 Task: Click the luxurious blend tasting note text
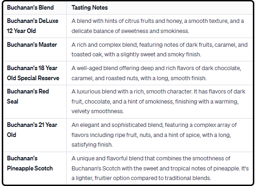pyautogui.click(x=158, y=101)
